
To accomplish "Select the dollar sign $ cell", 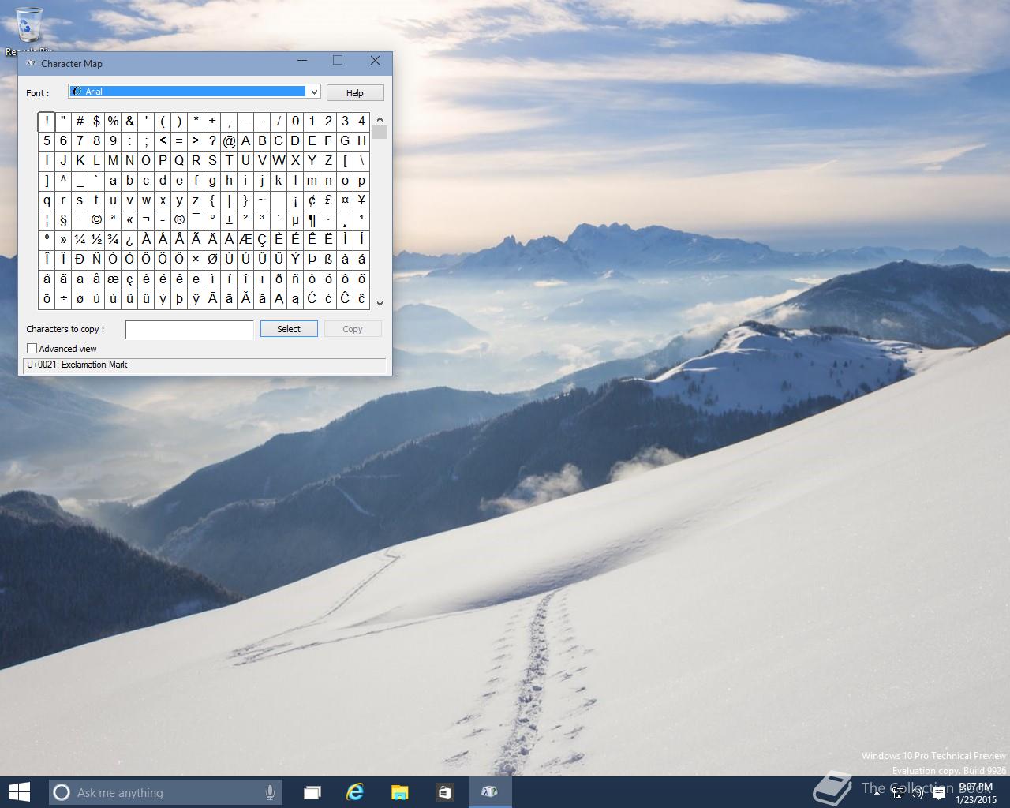I will [x=96, y=121].
